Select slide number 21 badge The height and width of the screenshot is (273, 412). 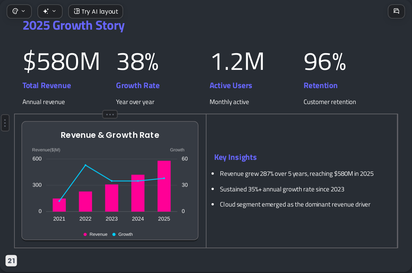(11, 261)
